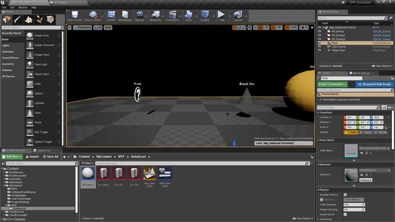The image size is (395, 222).
Task: Click the content browser back arrow
Action: tap(64, 157)
